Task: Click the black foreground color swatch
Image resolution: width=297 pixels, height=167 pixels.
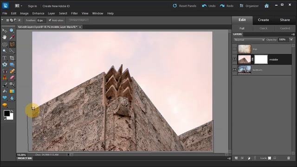Action: [x=6, y=113]
